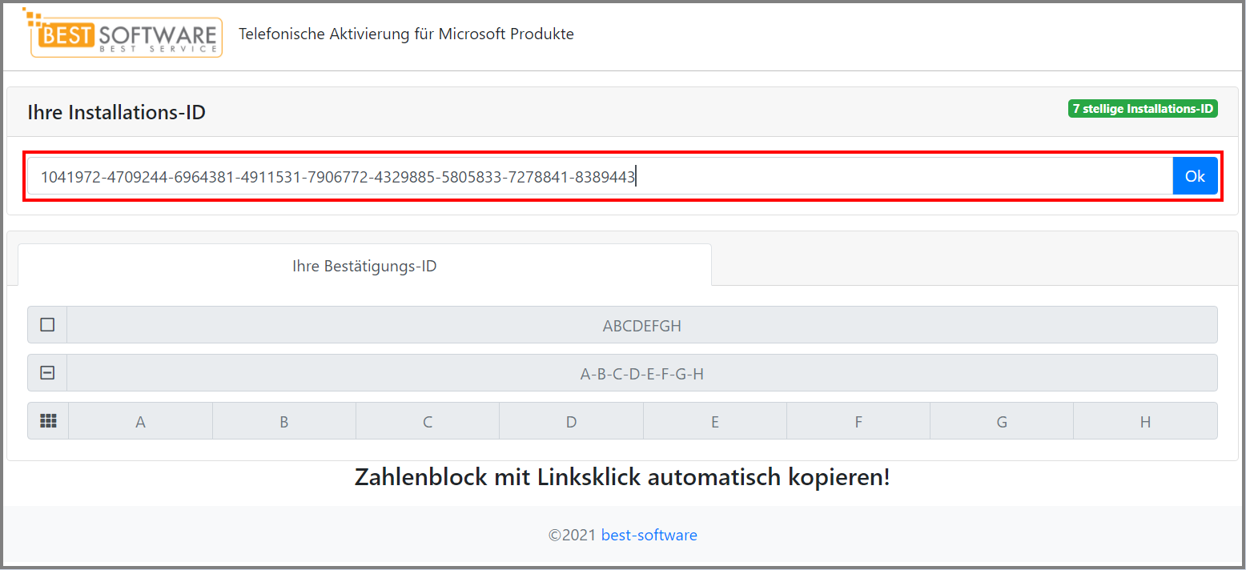Open the best-software footer link
The height and width of the screenshot is (570, 1246).
click(x=649, y=535)
